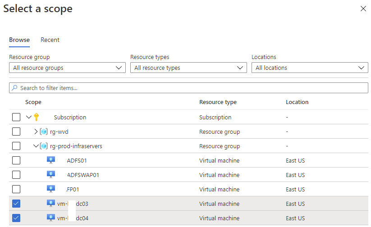
Task: Click the dc04 virtual machine icon
Action: point(51,218)
